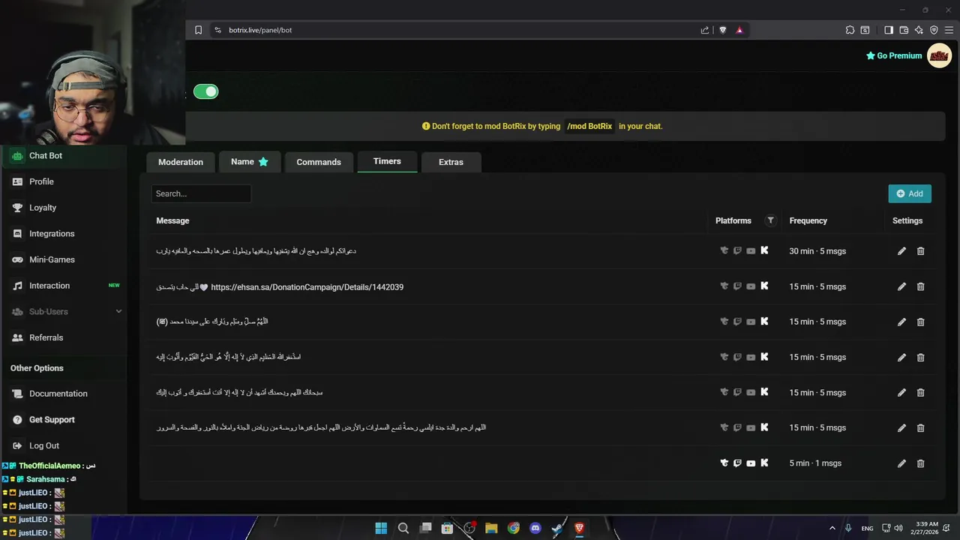Open Steam from the taskbar
The height and width of the screenshot is (540, 960).
coord(557,528)
